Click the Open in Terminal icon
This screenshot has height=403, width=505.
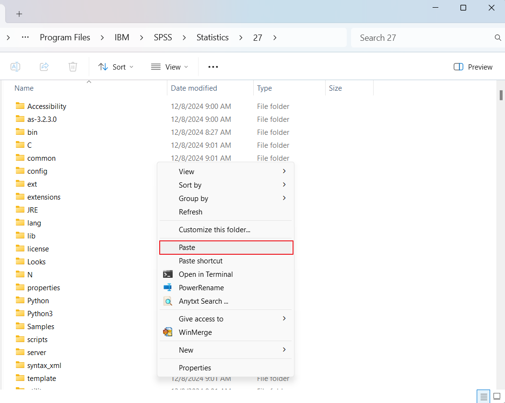(168, 274)
